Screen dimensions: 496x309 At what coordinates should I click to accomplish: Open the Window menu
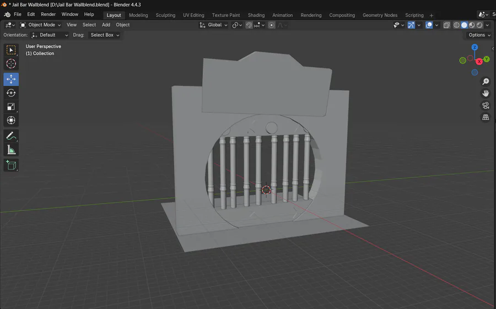click(69, 14)
